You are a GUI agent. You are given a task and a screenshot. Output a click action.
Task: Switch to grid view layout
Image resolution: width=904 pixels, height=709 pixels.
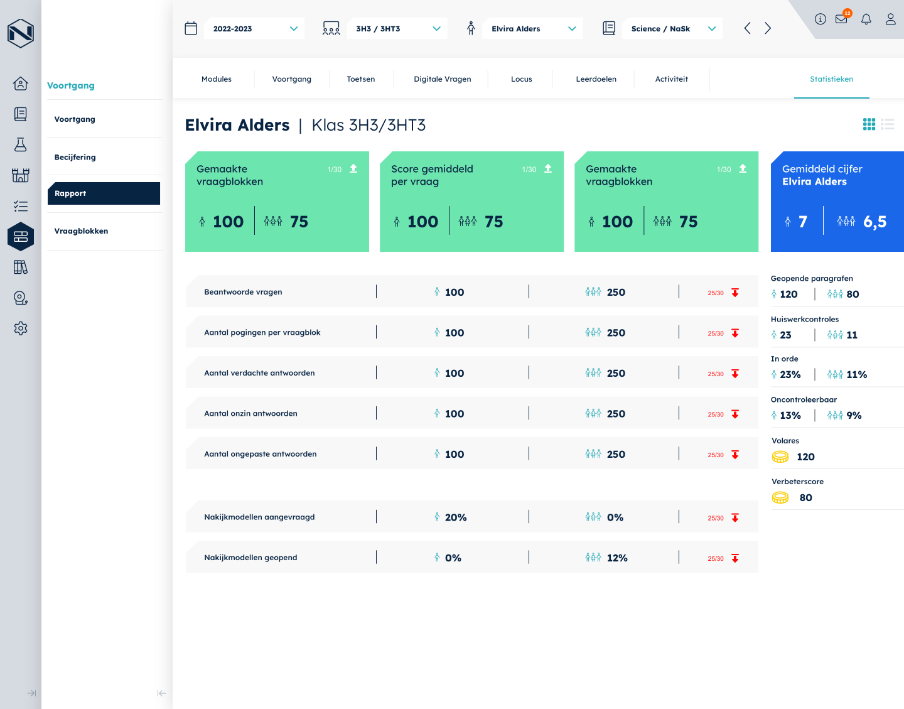[x=869, y=124]
